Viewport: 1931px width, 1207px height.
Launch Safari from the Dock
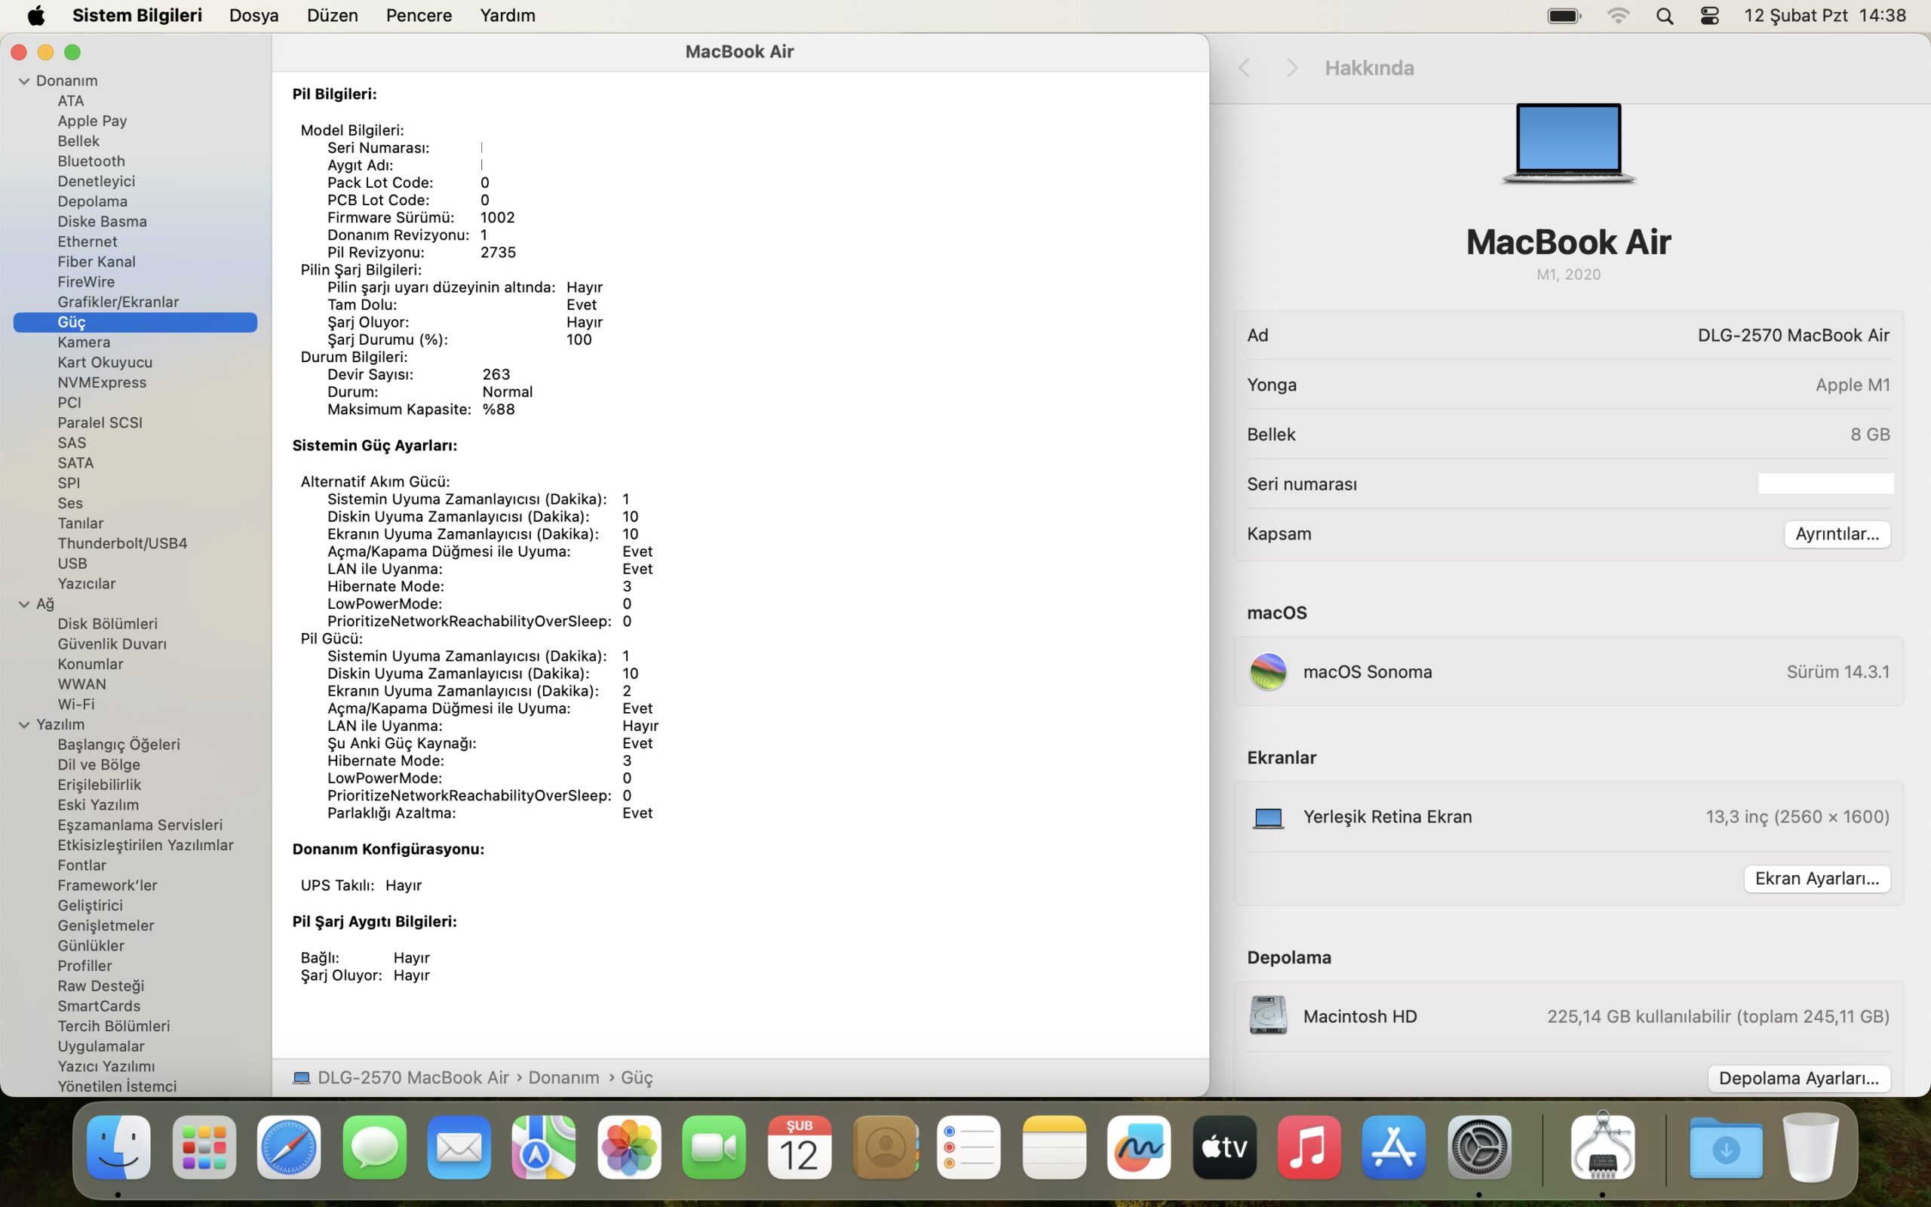coord(289,1147)
